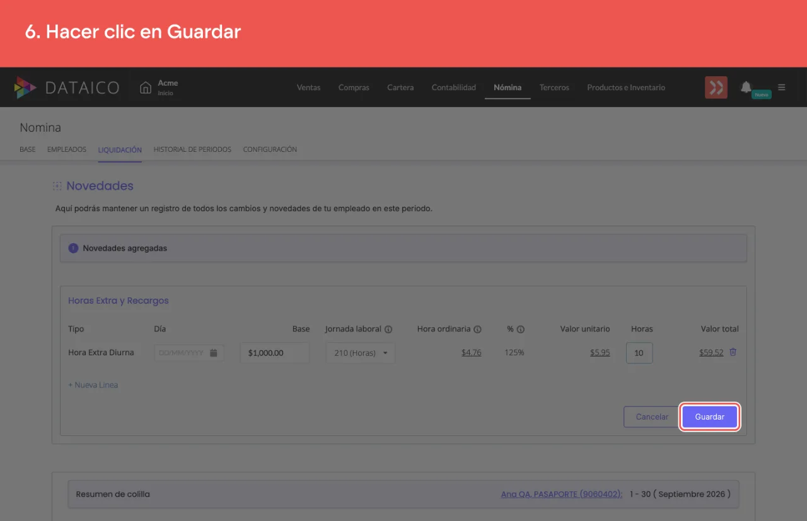Open the Cartera menu
Image resolution: width=807 pixels, height=521 pixels.
point(400,88)
